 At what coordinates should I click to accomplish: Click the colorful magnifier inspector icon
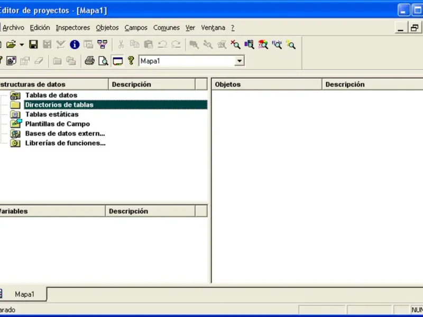click(x=263, y=44)
